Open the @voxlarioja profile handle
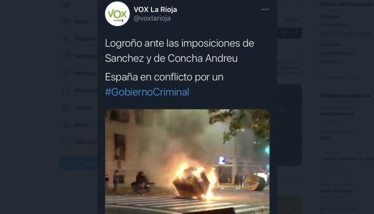Image resolution: width=374 pixels, height=214 pixels. coord(152,18)
